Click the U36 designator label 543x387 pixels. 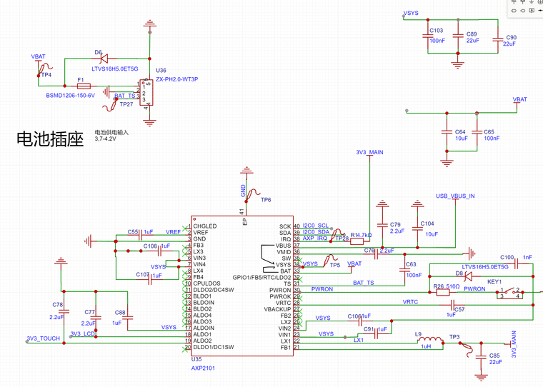tap(161, 70)
